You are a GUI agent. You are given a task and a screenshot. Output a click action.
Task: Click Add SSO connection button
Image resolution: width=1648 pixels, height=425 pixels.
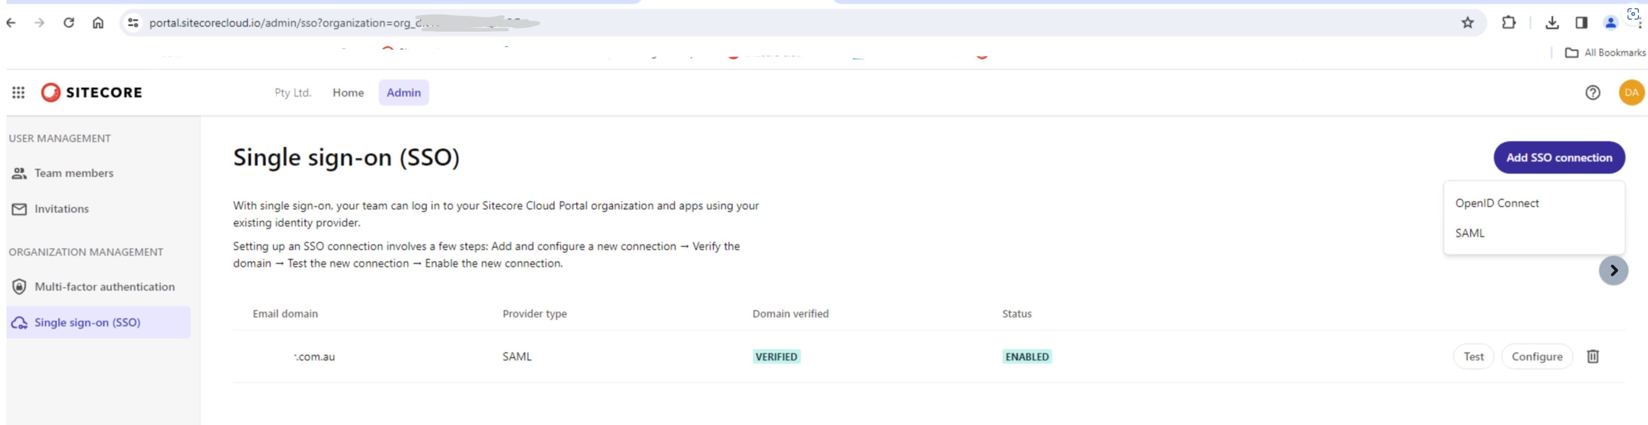[x=1559, y=158]
